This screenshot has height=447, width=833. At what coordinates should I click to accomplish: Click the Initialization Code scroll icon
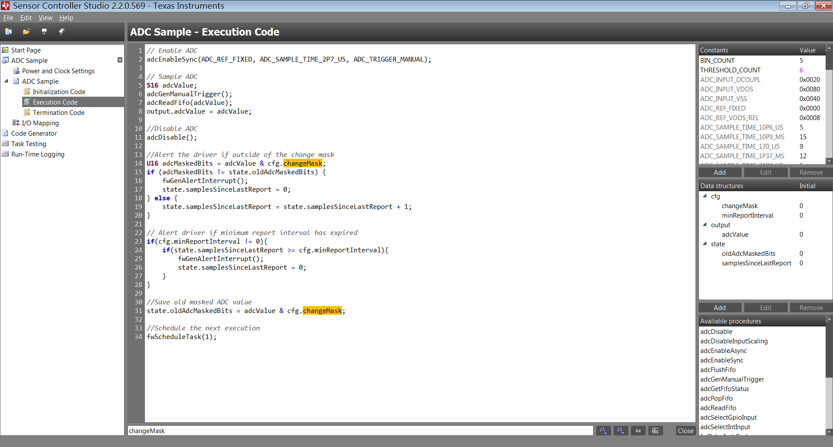[27, 91]
